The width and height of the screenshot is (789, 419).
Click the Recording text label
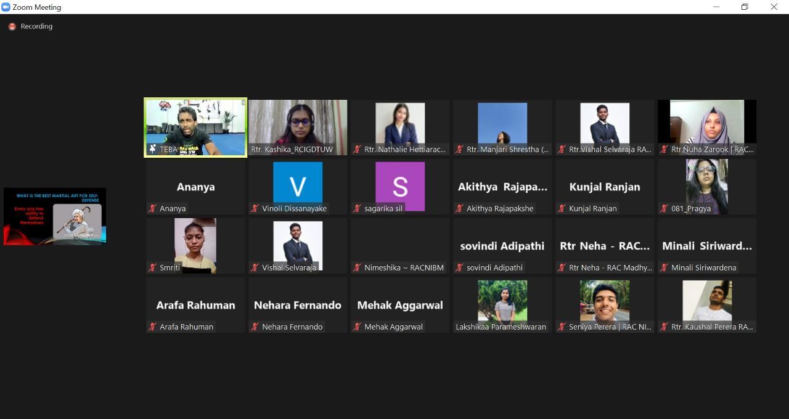[x=36, y=26]
